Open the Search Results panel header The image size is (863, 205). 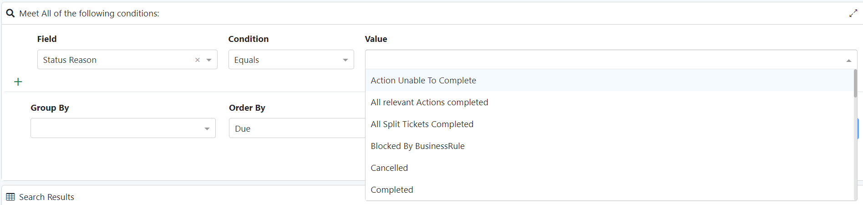[46, 197]
